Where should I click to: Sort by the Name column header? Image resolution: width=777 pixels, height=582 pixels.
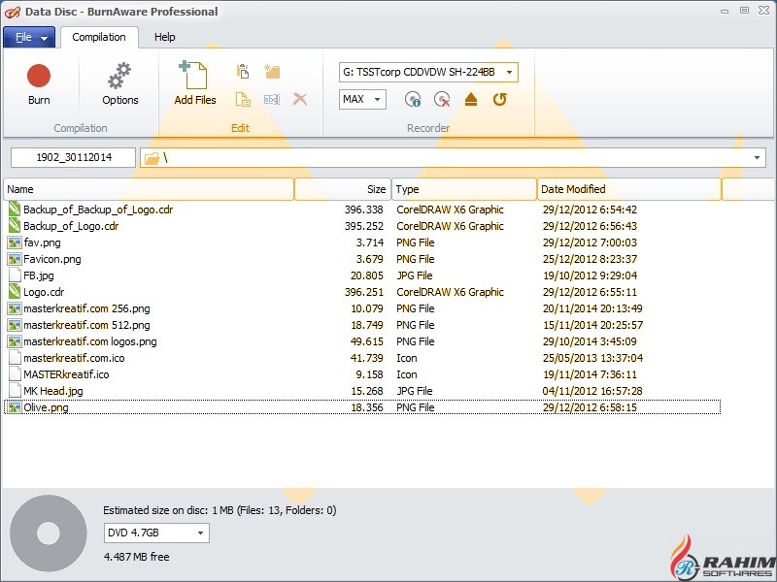149,189
